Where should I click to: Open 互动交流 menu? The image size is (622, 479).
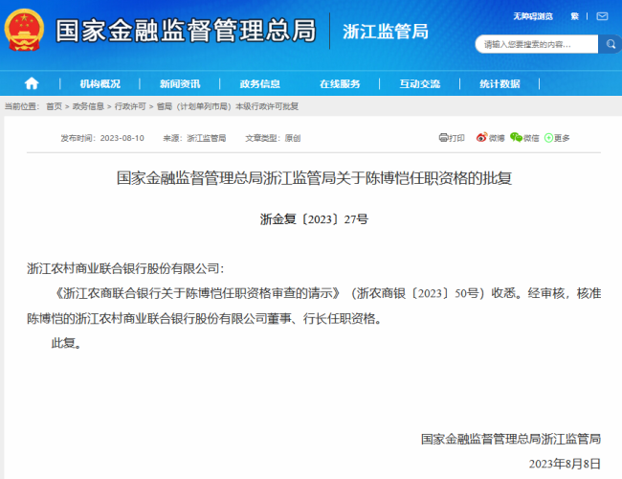(420, 83)
